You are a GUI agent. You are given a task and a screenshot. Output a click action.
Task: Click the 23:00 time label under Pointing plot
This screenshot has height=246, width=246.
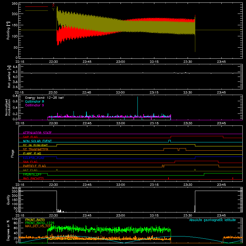pos(121,62)
